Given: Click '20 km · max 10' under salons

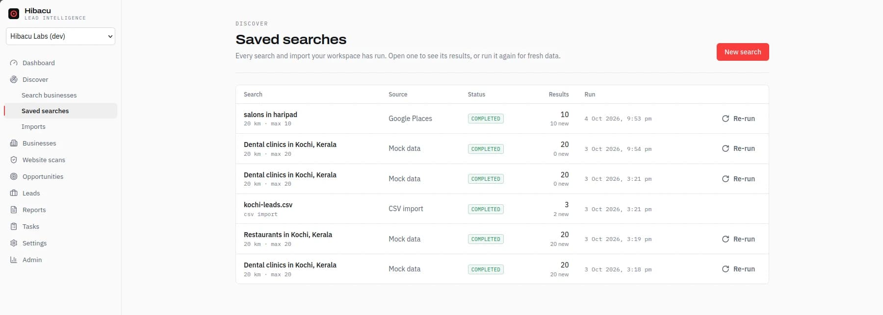Looking at the screenshot, I should click(x=267, y=123).
